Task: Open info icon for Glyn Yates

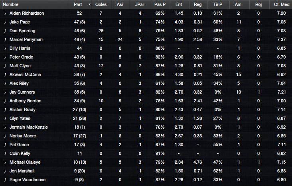Action: coord(5,118)
